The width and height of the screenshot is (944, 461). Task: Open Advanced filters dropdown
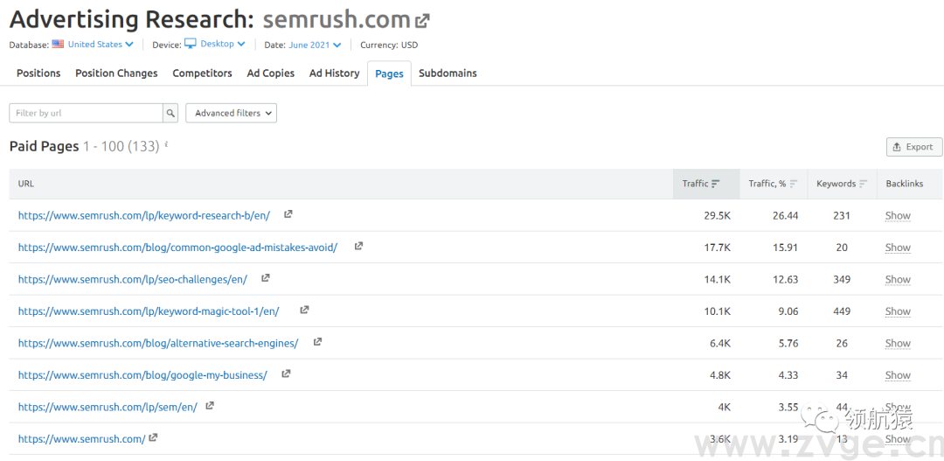[231, 113]
